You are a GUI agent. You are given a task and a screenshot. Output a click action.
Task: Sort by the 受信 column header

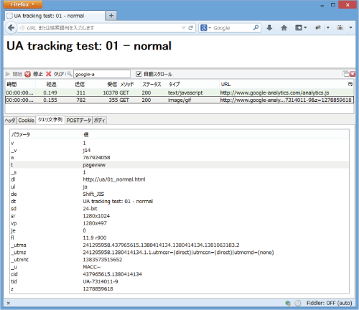click(x=102, y=84)
